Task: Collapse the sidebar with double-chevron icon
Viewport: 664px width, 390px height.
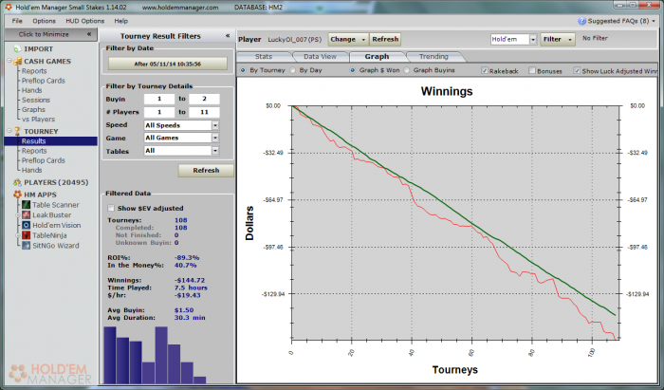Action: click(89, 34)
